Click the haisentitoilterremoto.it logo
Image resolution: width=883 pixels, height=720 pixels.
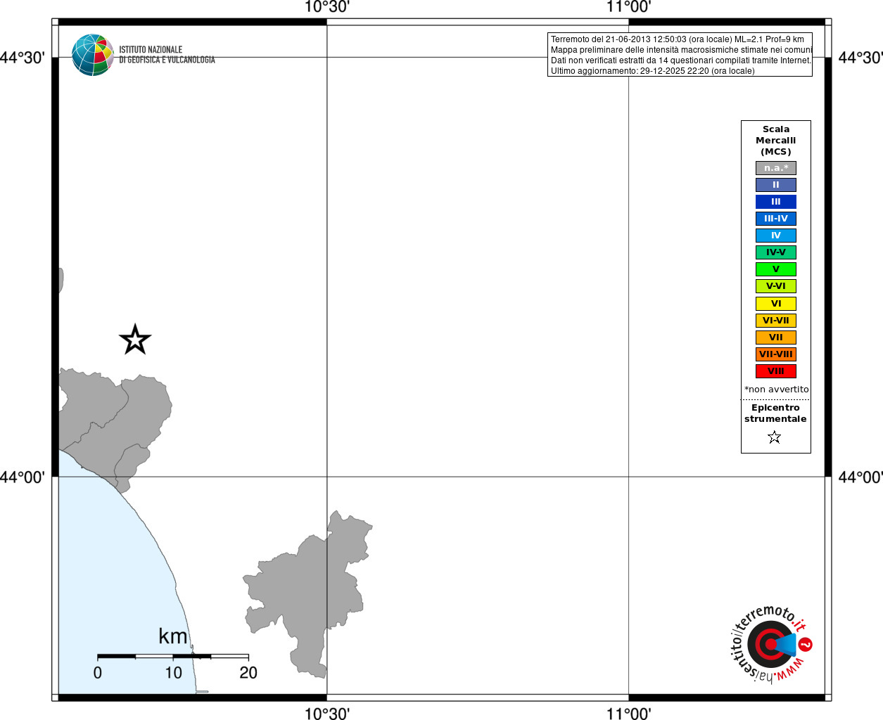pyautogui.click(x=771, y=643)
